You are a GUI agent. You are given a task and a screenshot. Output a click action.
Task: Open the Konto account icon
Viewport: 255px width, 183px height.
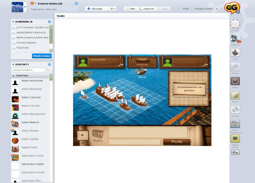tap(235, 95)
